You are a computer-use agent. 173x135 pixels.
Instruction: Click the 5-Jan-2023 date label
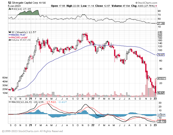[x=14, y=6]
